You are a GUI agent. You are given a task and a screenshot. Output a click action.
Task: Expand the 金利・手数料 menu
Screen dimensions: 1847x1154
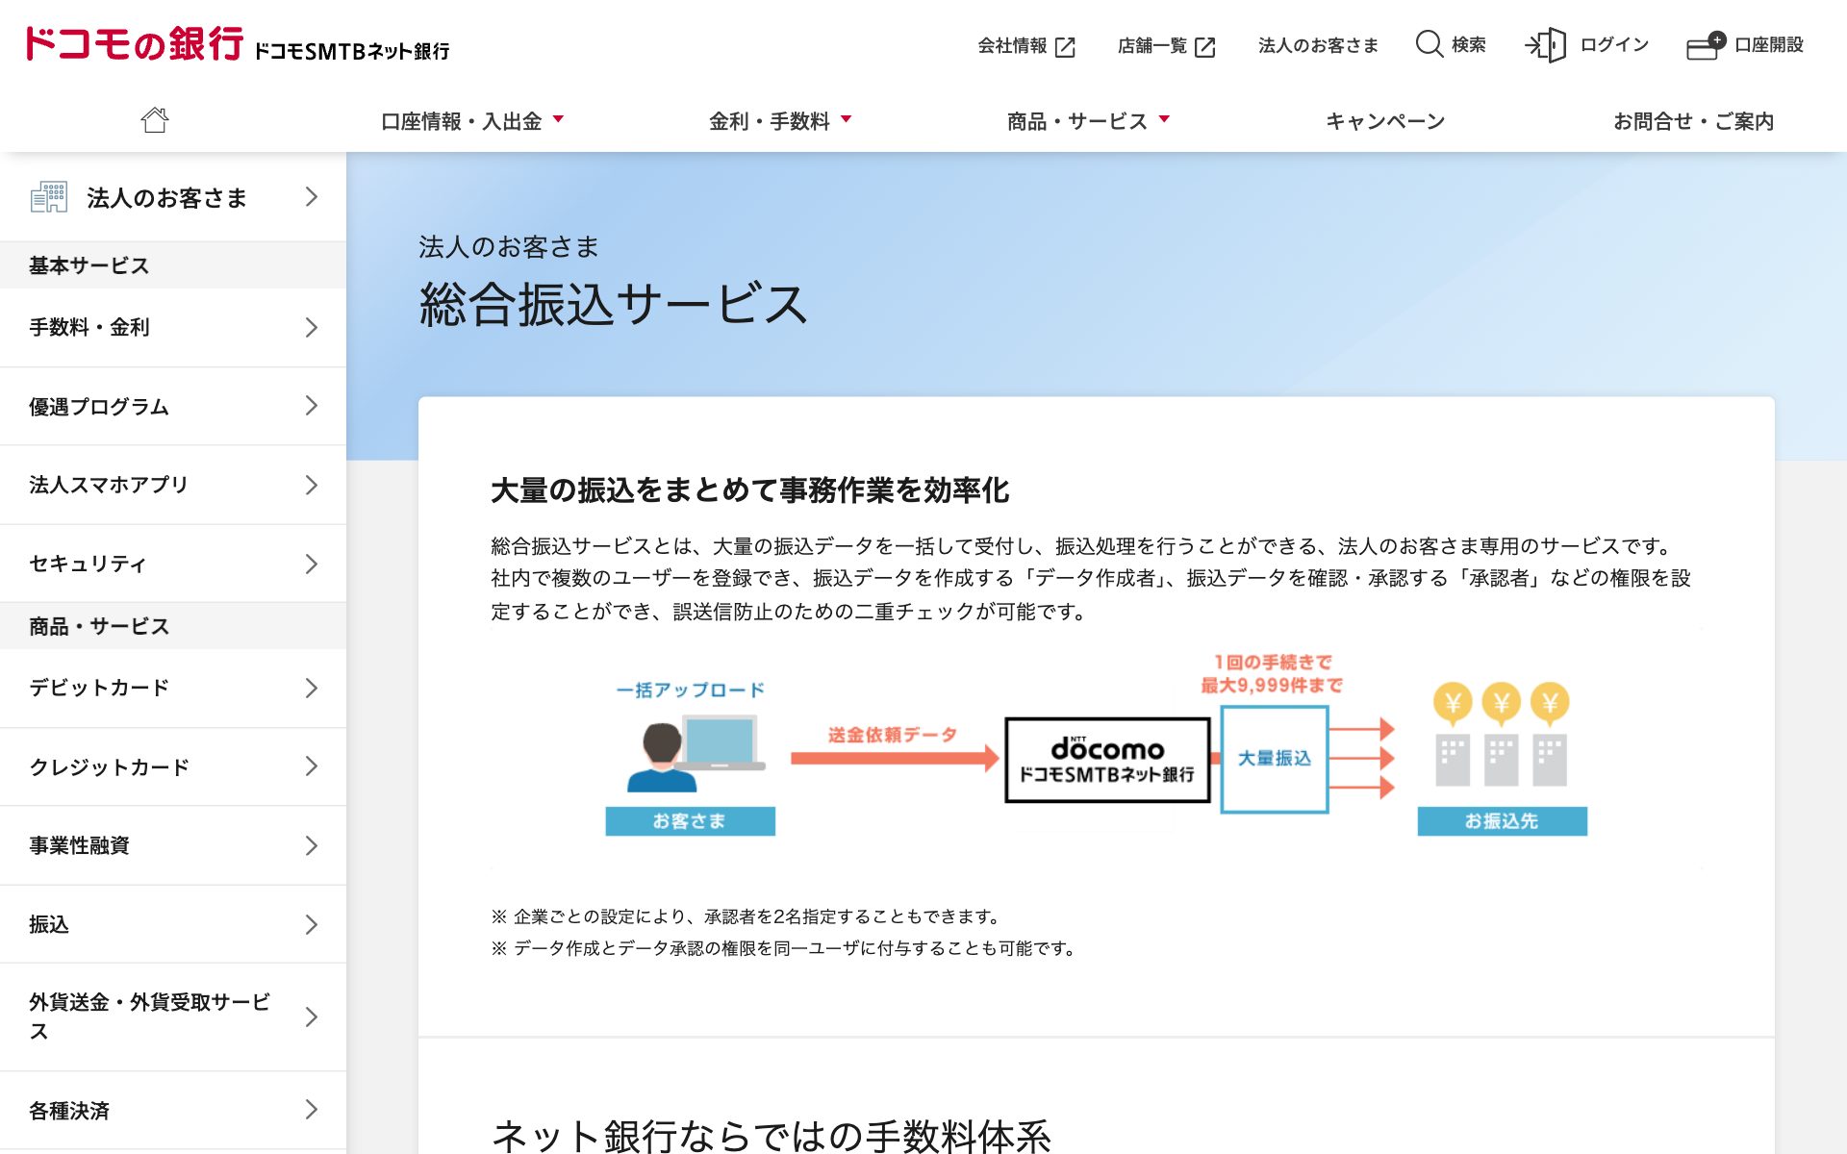pyautogui.click(x=780, y=121)
